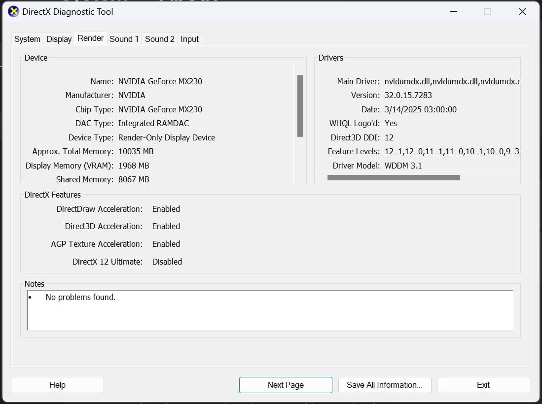Click the DirectX Features group heading
Image resolution: width=542 pixels, height=404 pixels.
click(x=53, y=195)
